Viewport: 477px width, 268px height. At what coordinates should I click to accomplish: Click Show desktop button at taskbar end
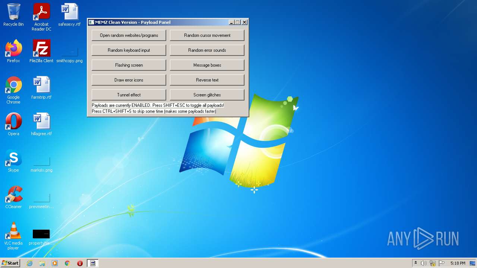point(473,263)
